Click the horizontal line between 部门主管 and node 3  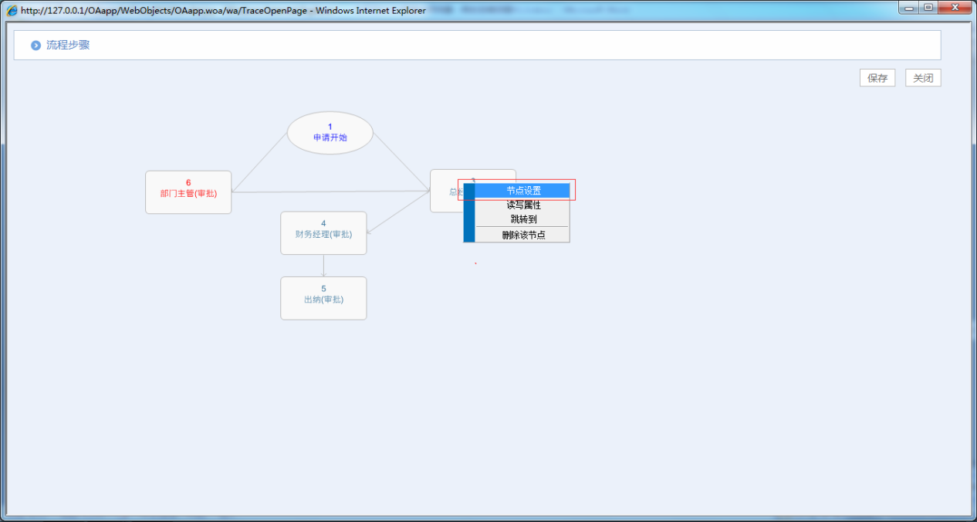pos(330,192)
